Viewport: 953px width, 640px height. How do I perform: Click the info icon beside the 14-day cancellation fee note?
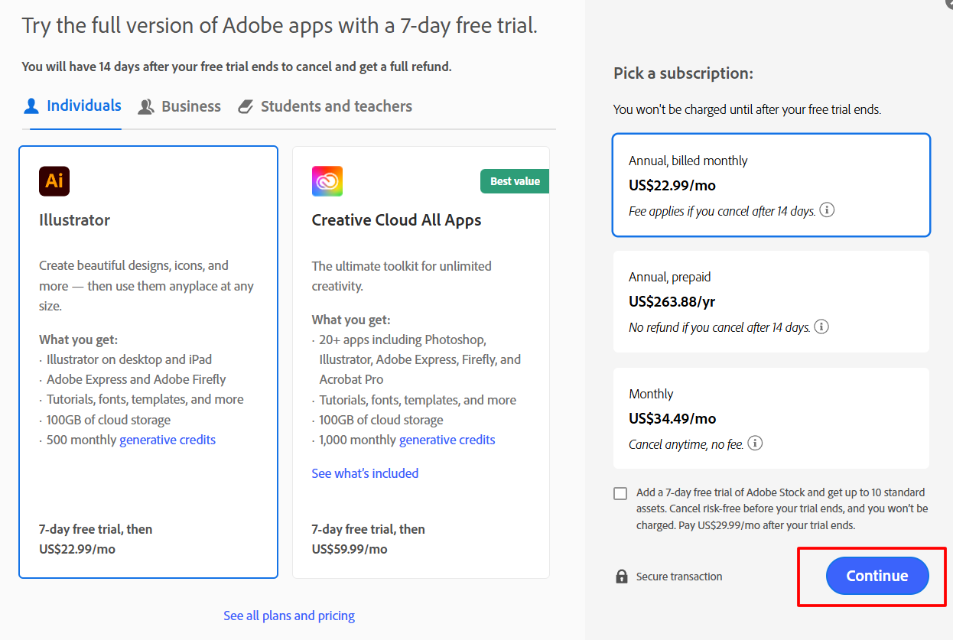pyautogui.click(x=827, y=210)
